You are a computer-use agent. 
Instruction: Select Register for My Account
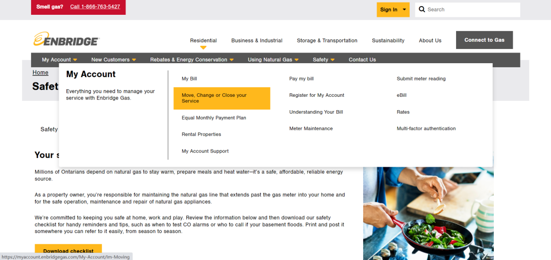click(317, 95)
